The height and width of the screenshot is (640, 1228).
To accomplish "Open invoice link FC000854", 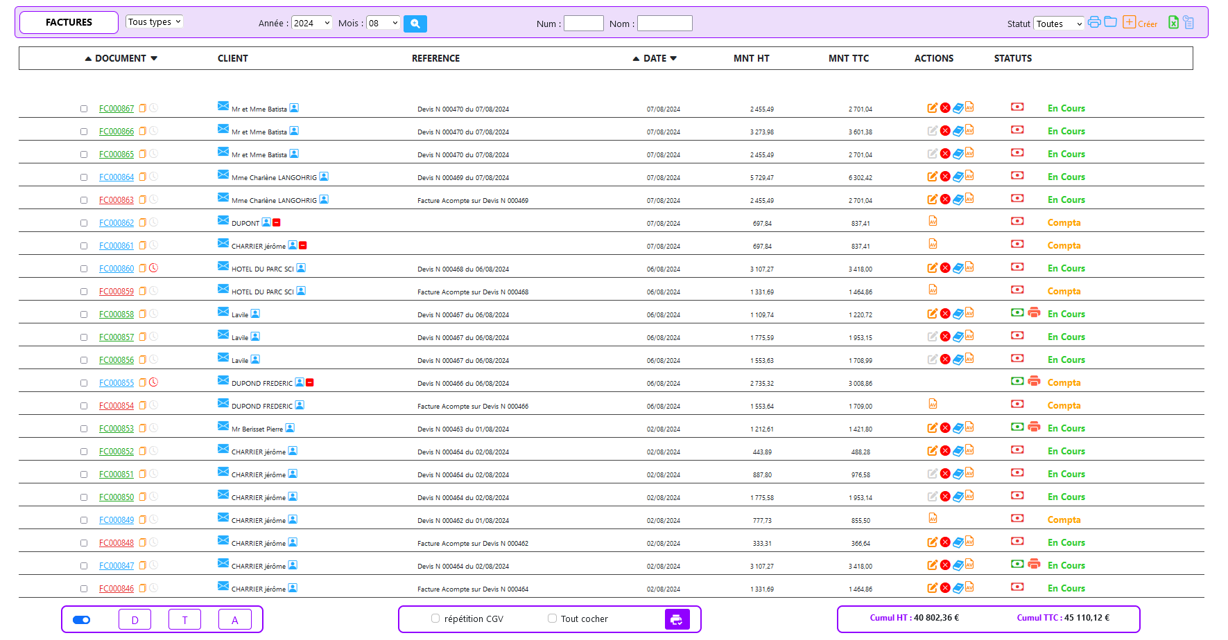I will 116,406.
